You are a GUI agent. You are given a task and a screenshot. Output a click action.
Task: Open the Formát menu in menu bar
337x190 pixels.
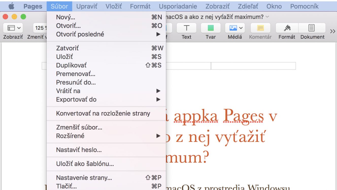[x=140, y=6]
